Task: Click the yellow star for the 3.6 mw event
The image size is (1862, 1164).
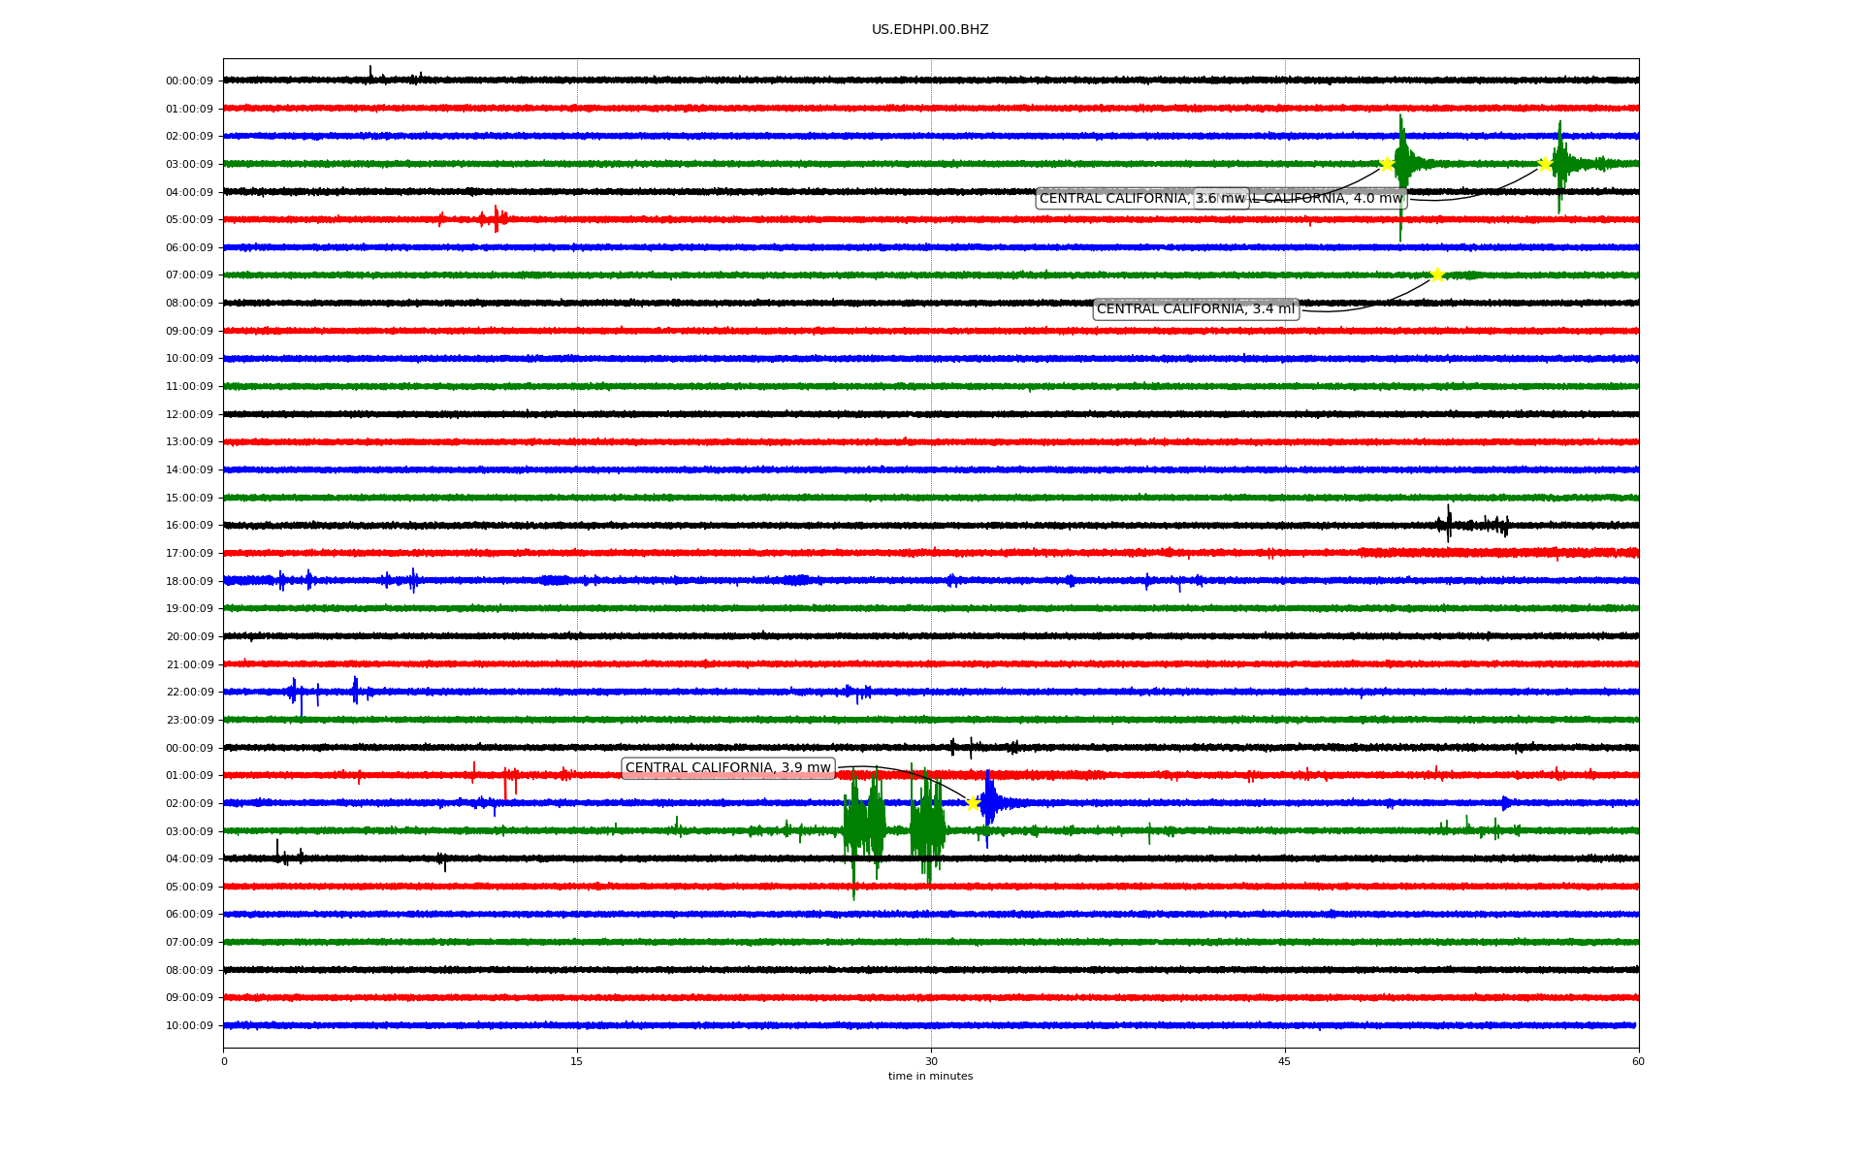Action: (x=1387, y=164)
